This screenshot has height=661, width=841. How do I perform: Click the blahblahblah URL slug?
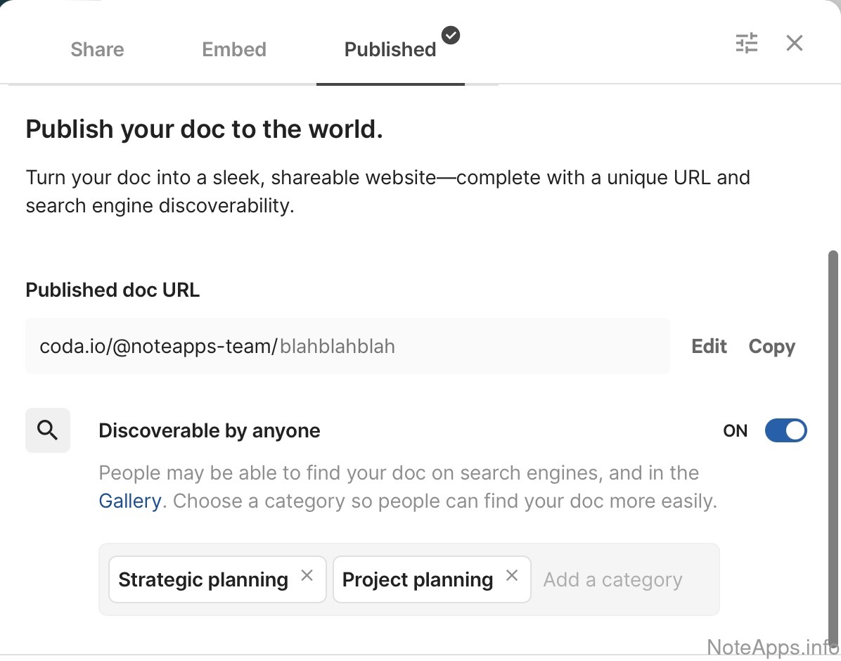coord(338,347)
